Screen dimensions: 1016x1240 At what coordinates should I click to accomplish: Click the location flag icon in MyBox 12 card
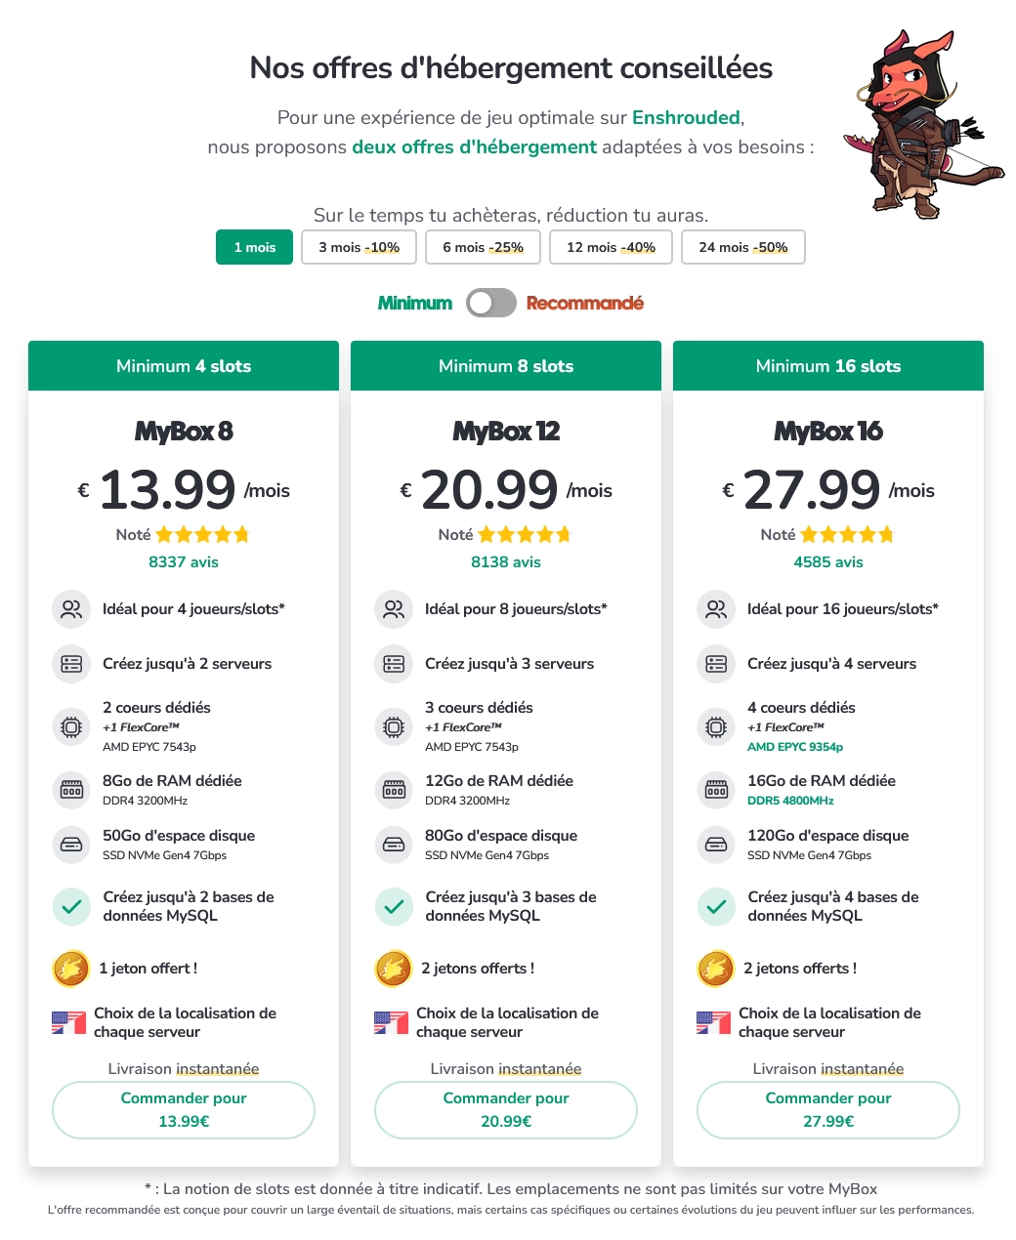pos(391,1022)
